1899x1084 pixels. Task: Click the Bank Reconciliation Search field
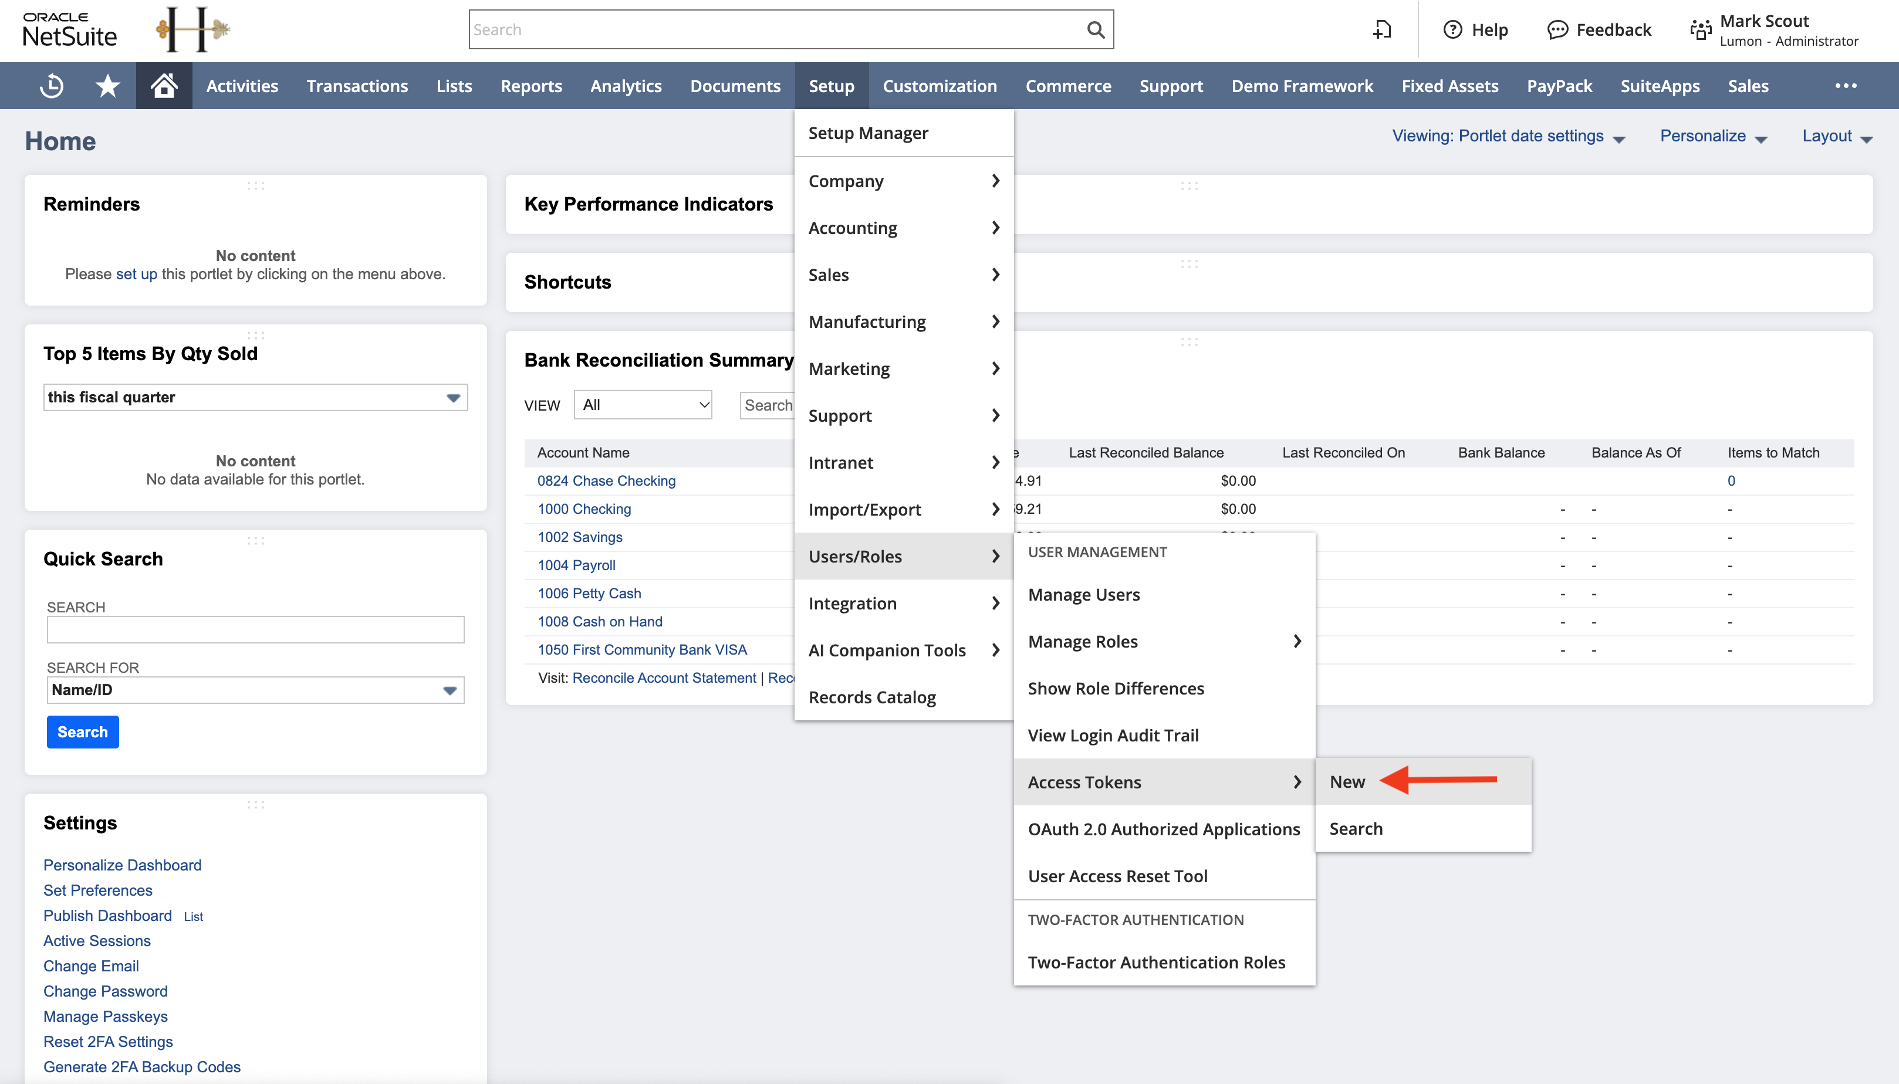coord(767,405)
